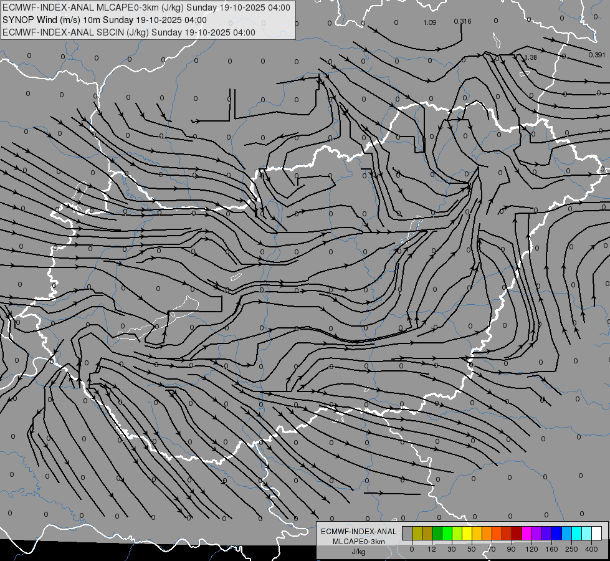Select the olive-yellow legend swatch
Viewport: 610px width, 561px height.
[417, 533]
